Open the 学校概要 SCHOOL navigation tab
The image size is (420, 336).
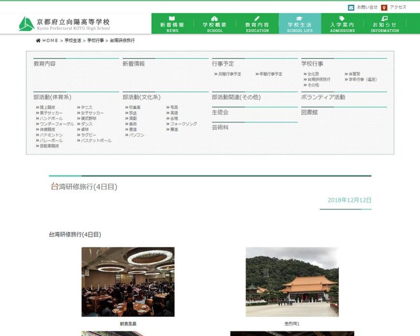214,24
